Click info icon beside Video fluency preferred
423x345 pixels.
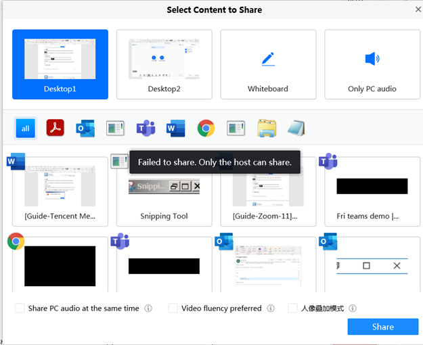[271, 308]
